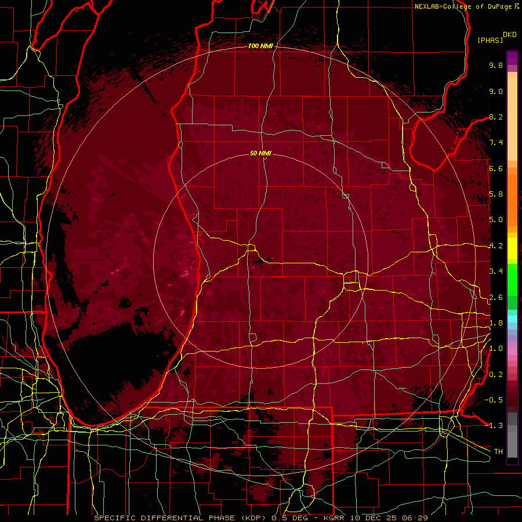Click the 10 DEC 25 06:29 timestamp
Image resolution: width=522 pixels, height=522 pixels.
click(x=389, y=518)
